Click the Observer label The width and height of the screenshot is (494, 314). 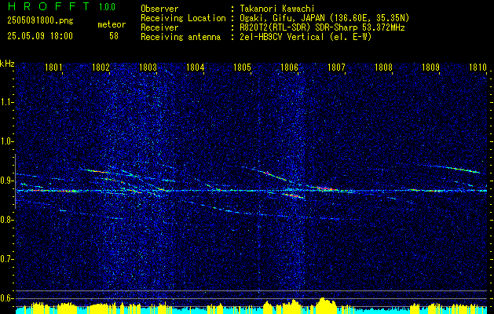click(159, 9)
